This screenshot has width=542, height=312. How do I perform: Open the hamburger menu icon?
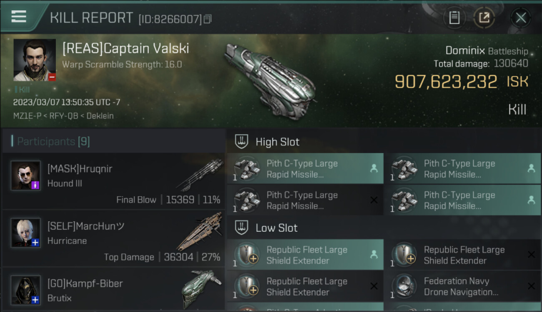tap(19, 17)
